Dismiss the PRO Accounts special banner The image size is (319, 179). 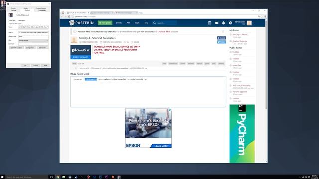click(x=223, y=31)
